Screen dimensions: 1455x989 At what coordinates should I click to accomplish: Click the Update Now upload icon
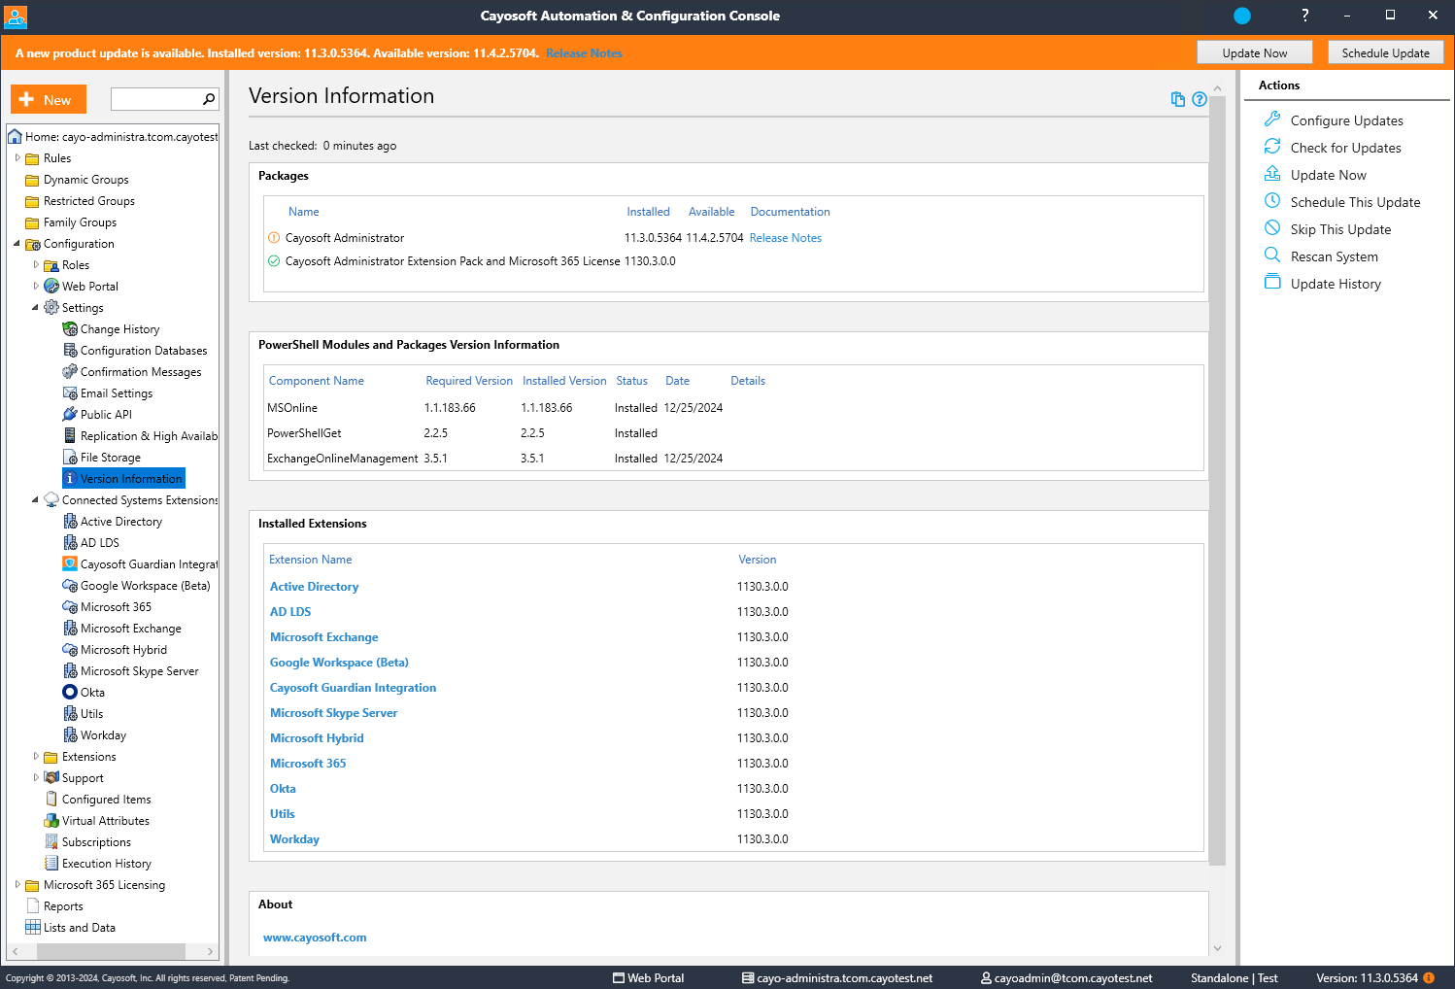(1272, 174)
